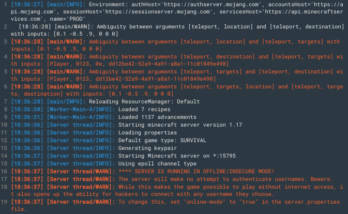Click line number 1 in the gutter
Screen dimensions: 348x214
click(x=5, y=5)
